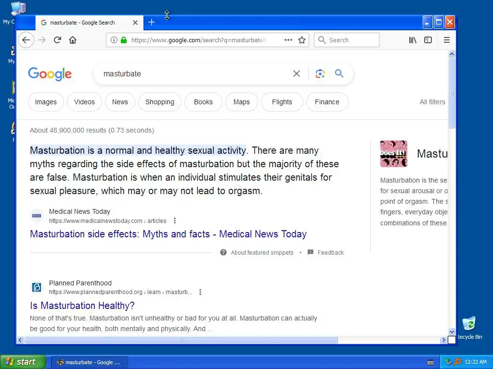Select the browser taskbar button
Viewport: 493px width, 369px height.
[x=89, y=362]
